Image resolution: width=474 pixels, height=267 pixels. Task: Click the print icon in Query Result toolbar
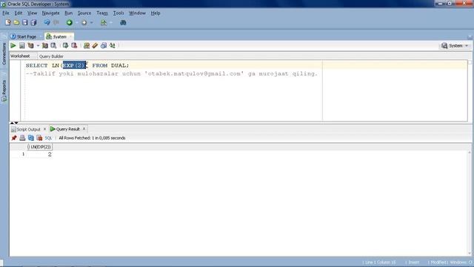[22, 138]
